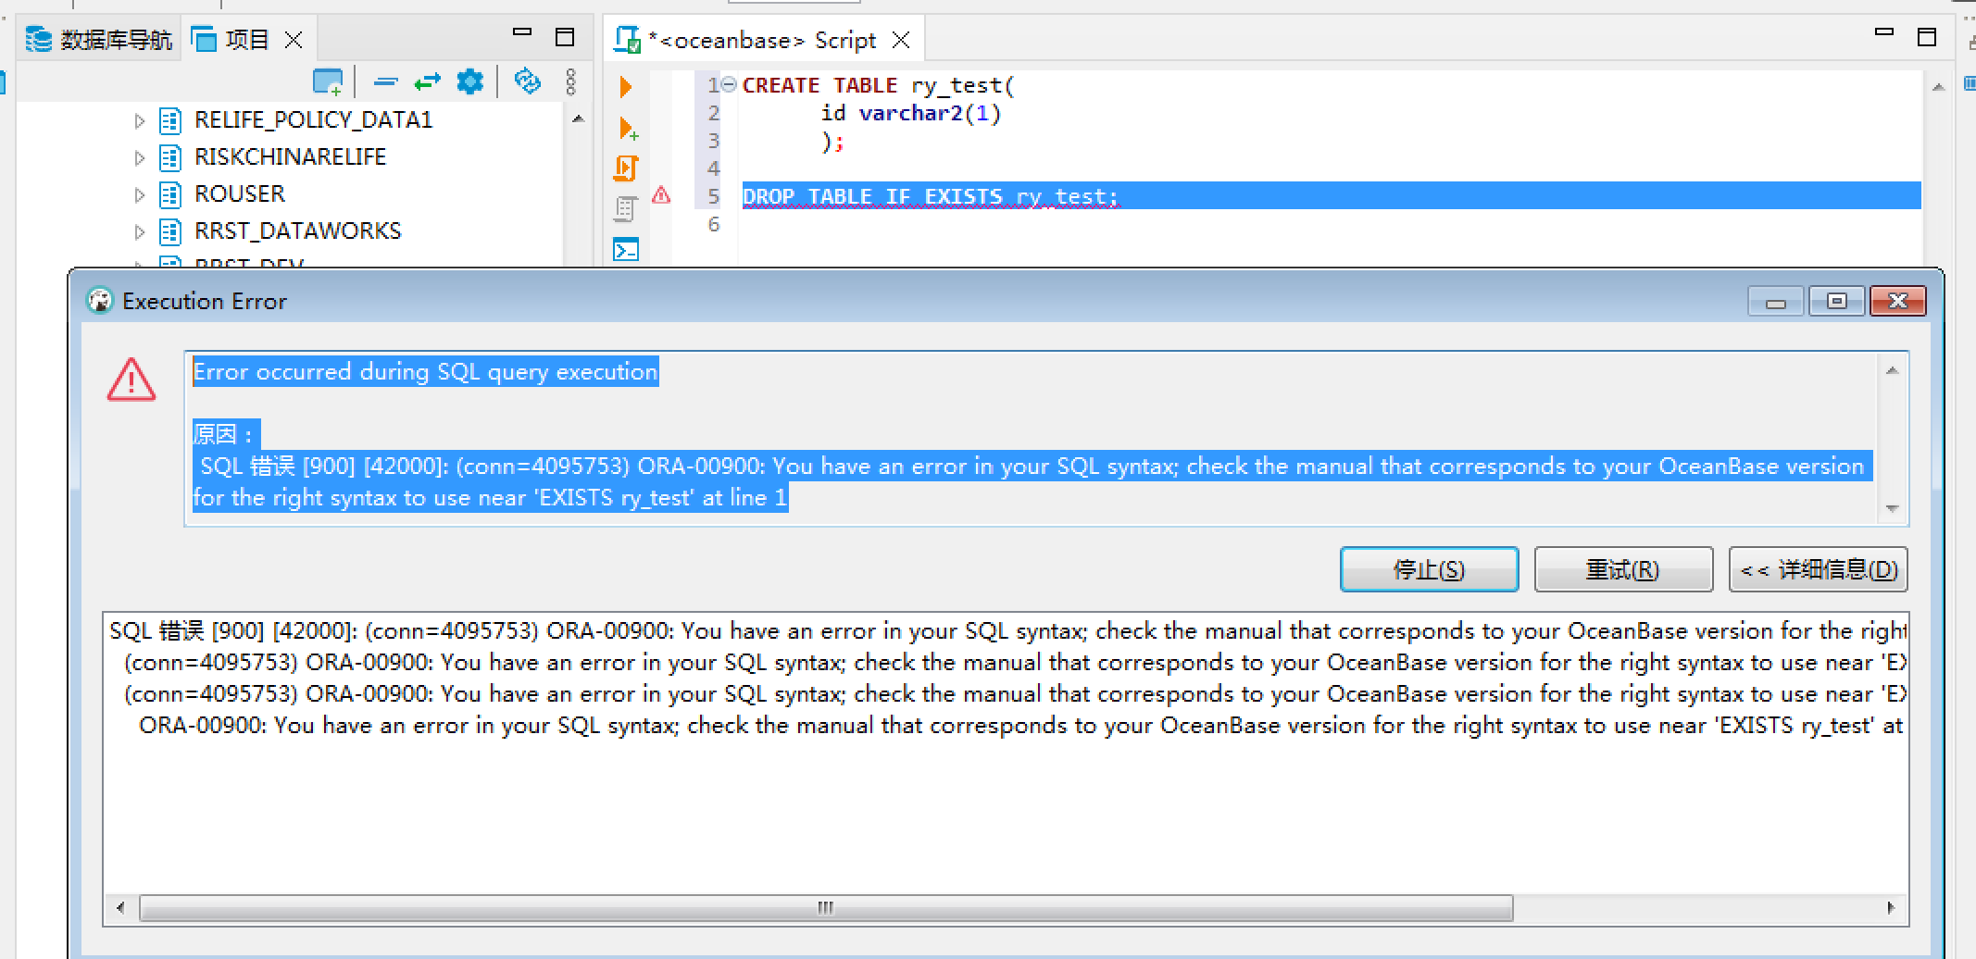The width and height of the screenshot is (1976, 959).
Task: Open project panel settings gear
Action: pos(470,81)
